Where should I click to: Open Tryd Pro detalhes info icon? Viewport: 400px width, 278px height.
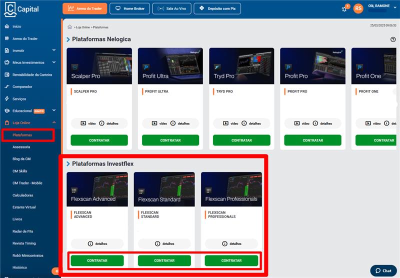244,123
